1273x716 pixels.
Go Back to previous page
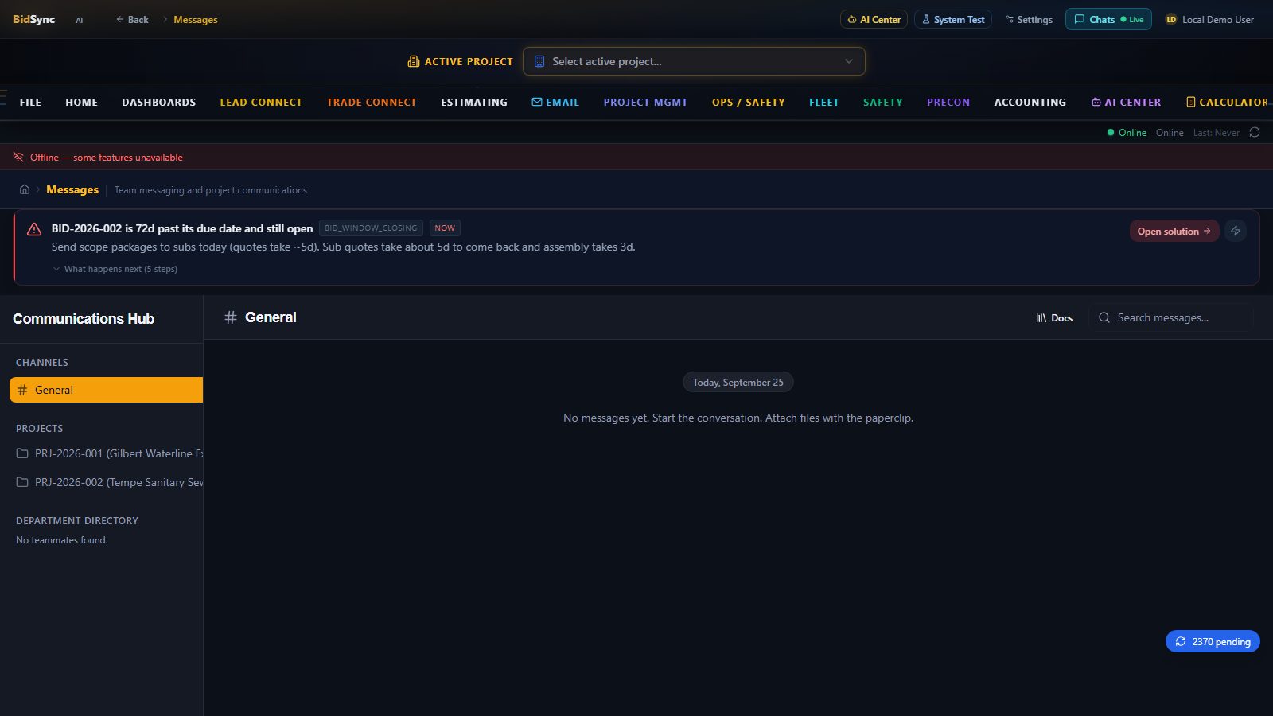132,19
